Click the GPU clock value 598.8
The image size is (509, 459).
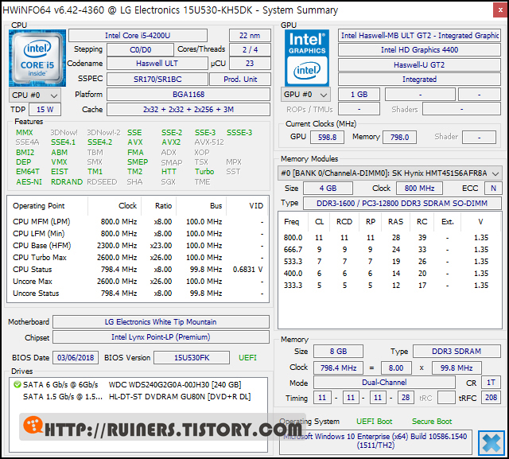pyautogui.click(x=327, y=138)
